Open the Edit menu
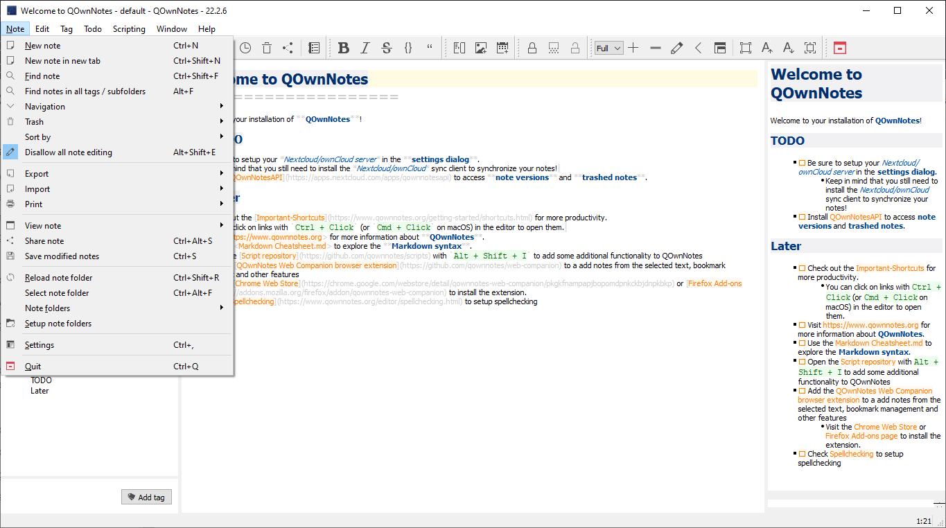The image size is (946, 528). pos(42,29)
